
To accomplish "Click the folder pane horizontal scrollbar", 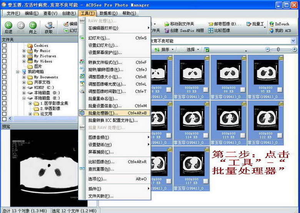I will tap(45, 119).
